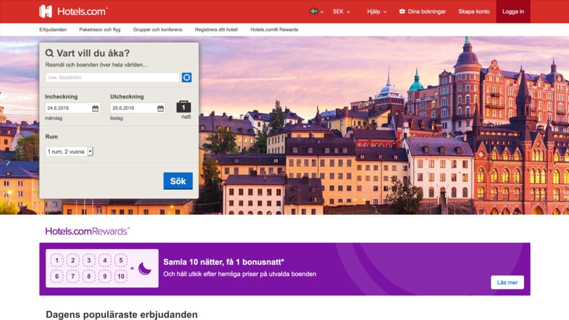Open the Swedish flag country selector
569x320 pixels.
pos(317,11)
